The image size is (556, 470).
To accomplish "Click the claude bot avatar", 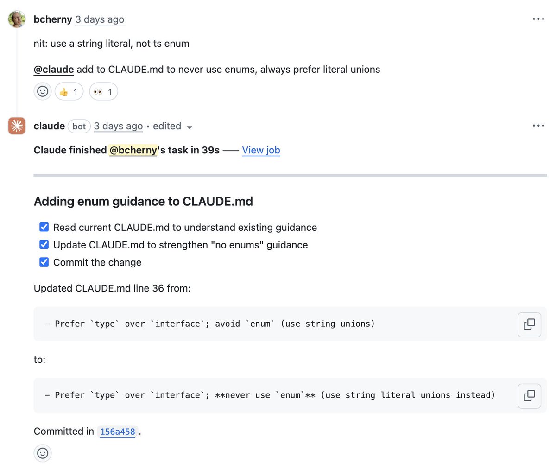I will 17,126.
